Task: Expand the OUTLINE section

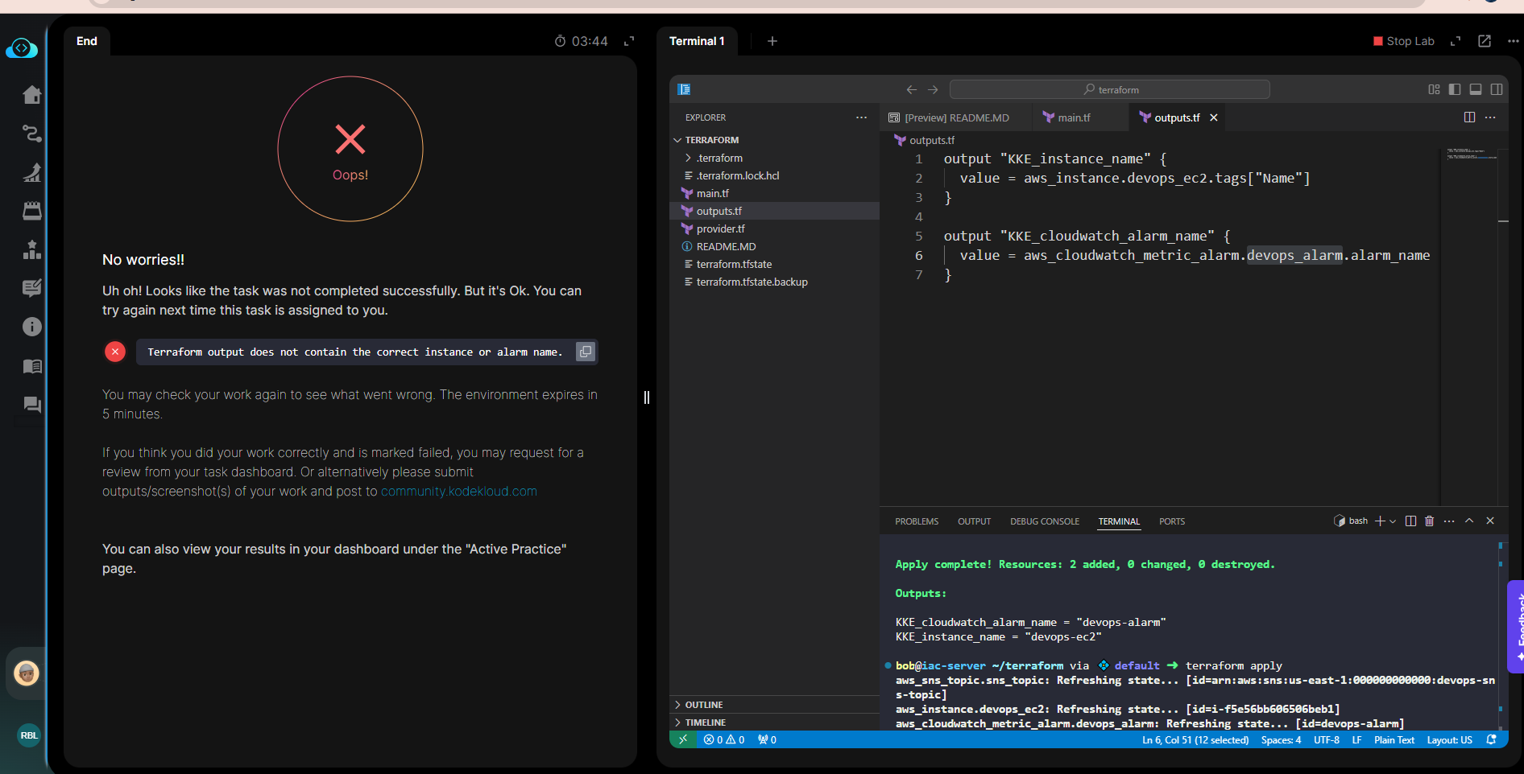Action: point(703,705)
